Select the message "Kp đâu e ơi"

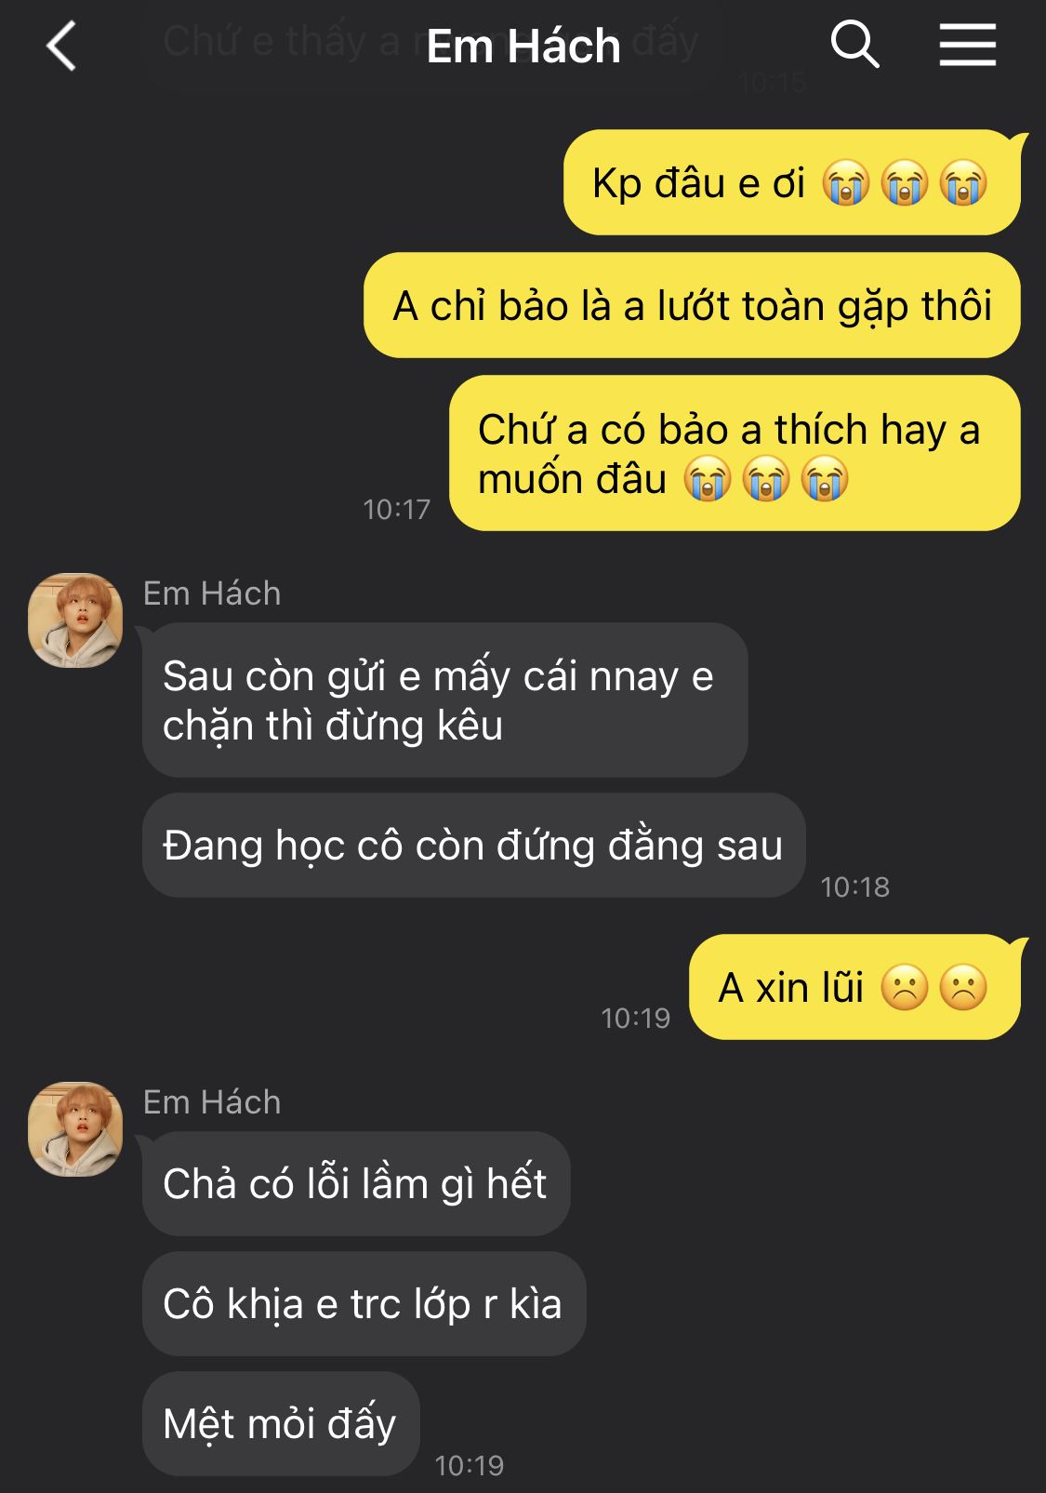tap(791, 182)
